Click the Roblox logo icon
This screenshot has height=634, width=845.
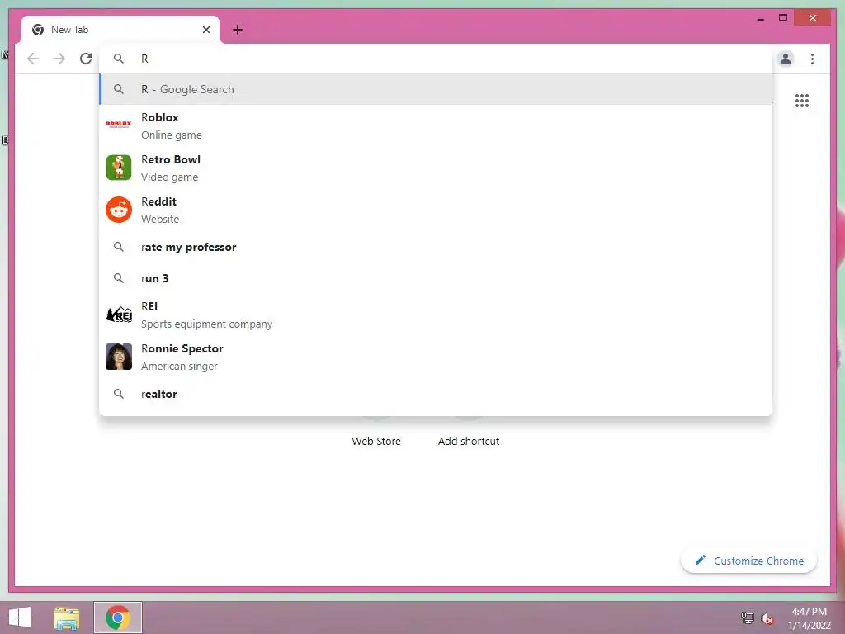point(119,125)
